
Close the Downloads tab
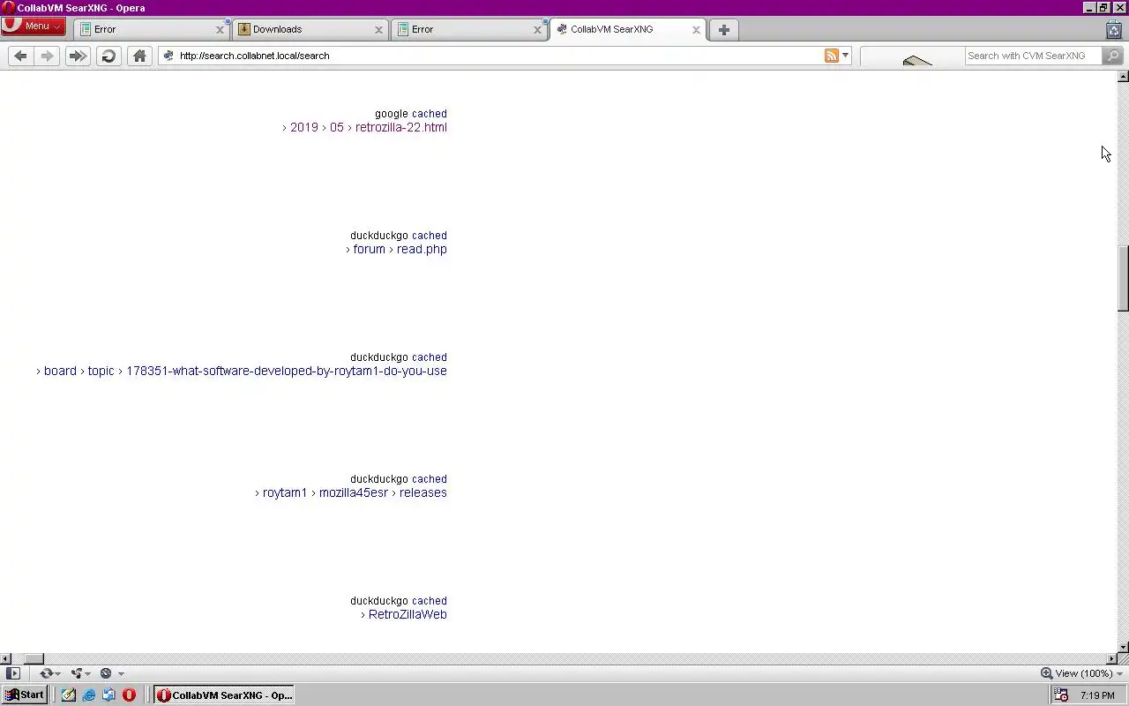pyautogui.click(x=378, y=29)
